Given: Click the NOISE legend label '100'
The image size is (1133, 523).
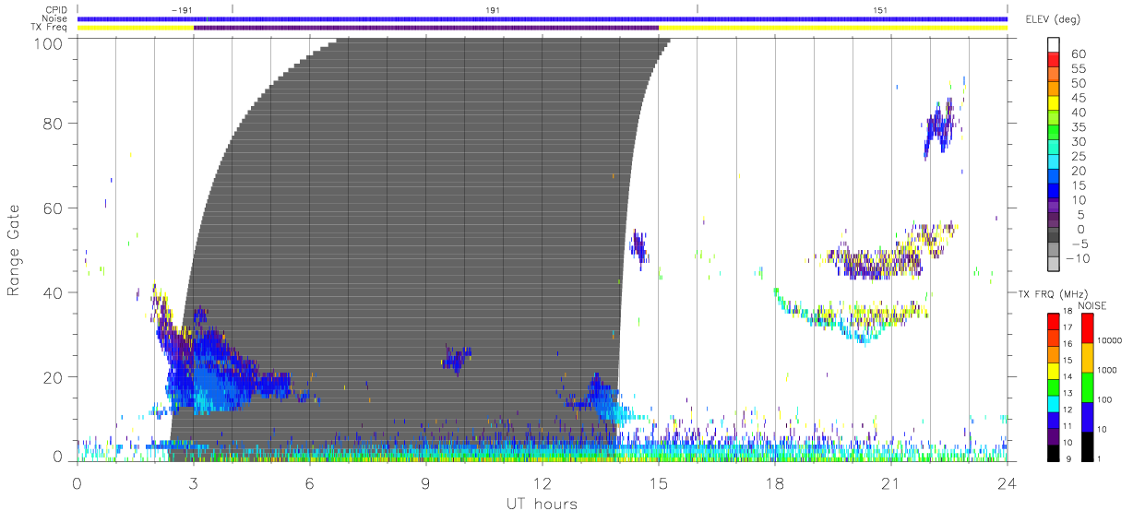Looking at the screenshot, I should pos(1106,400).
